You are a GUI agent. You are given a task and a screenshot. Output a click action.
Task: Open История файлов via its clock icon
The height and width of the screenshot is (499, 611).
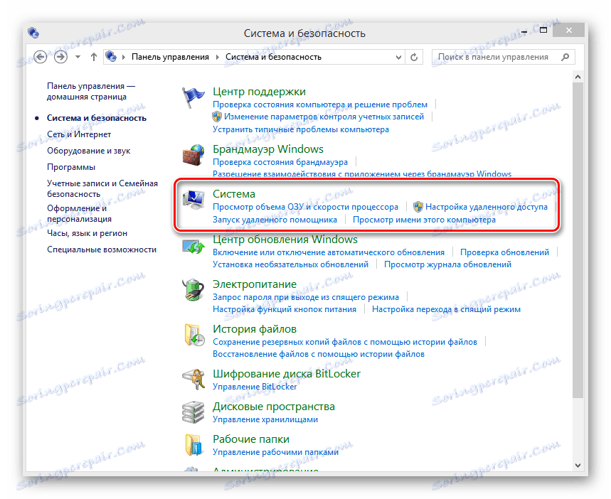pos(193,335)
